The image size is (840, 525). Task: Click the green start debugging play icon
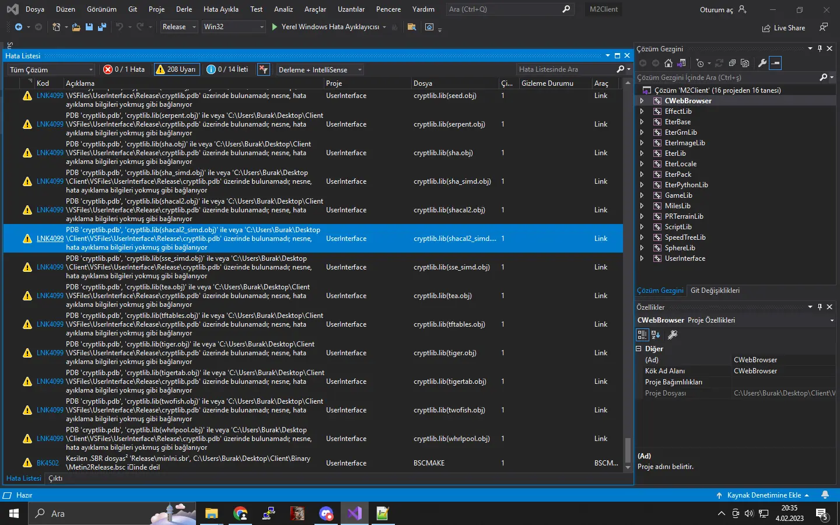click(275, 27)
